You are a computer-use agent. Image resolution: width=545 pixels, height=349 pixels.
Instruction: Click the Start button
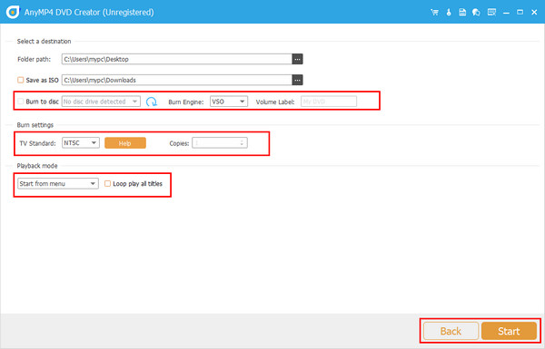[509, 331]
